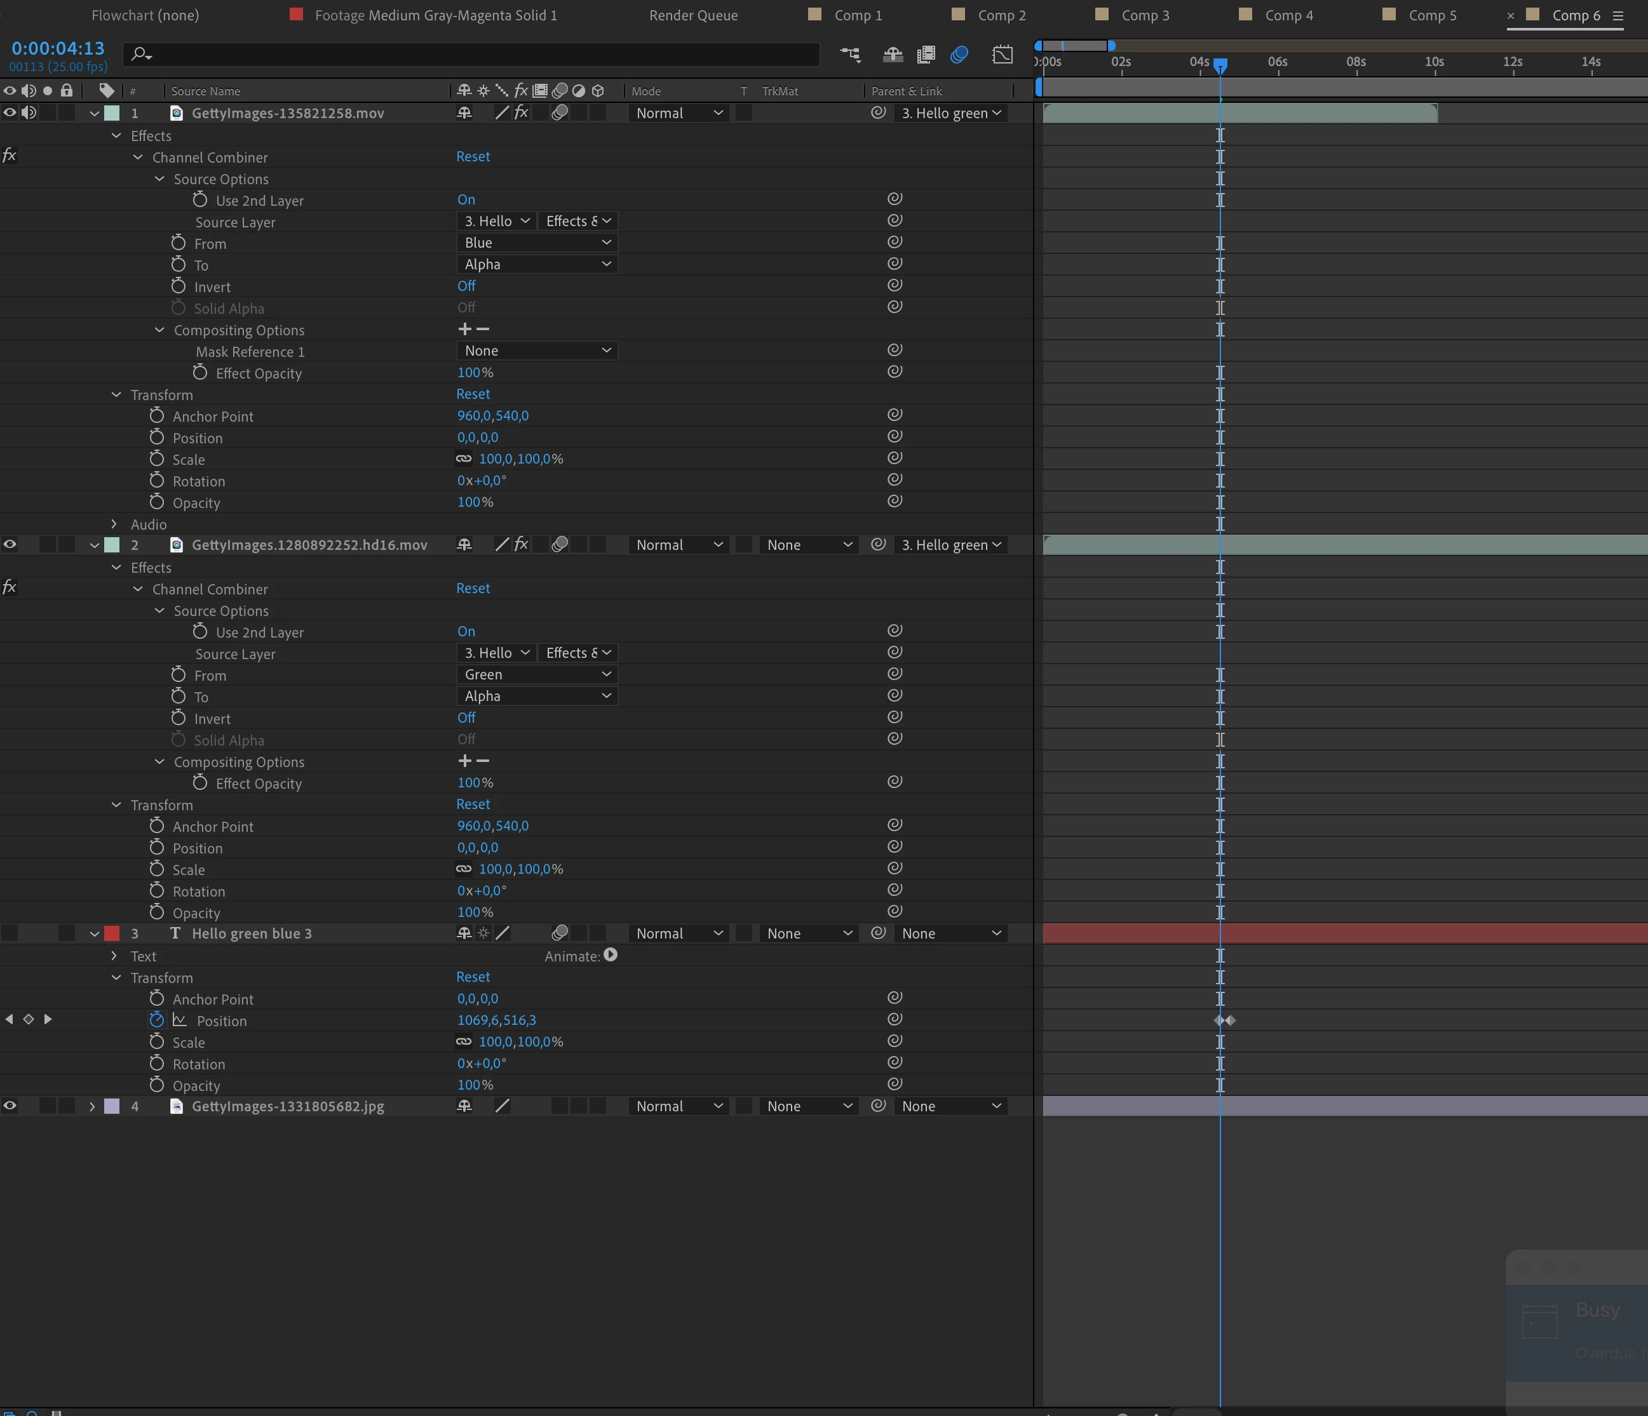The width and height of the screenshot is (1648, 1416).
Task: Open the Composition Mini-Flowchart icon
Action: 850,54
